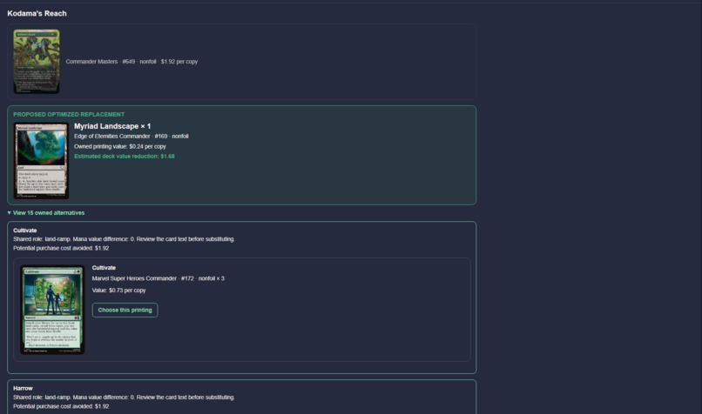Click the Cultivate alternative section heading
Viewport: 702px width, 414px height.
click(x=25, y=230)
